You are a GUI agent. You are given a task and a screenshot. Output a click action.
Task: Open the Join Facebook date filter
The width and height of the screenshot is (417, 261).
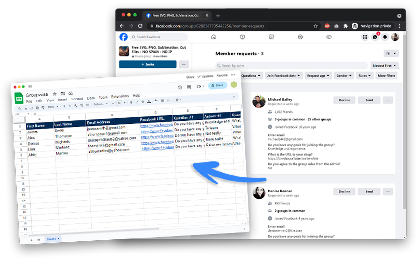(284, 76)
